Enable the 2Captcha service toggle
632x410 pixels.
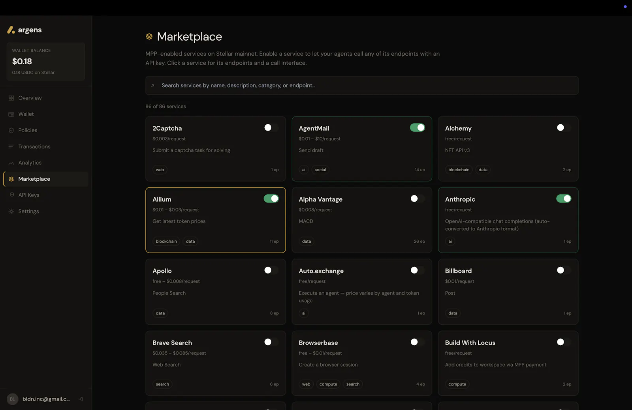[271, 127]
